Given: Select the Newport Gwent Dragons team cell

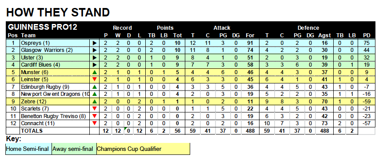Looking at the screenshot, I should point(55,94).
